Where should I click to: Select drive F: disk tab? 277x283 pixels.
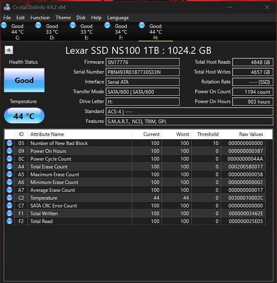tap(121, 32)
